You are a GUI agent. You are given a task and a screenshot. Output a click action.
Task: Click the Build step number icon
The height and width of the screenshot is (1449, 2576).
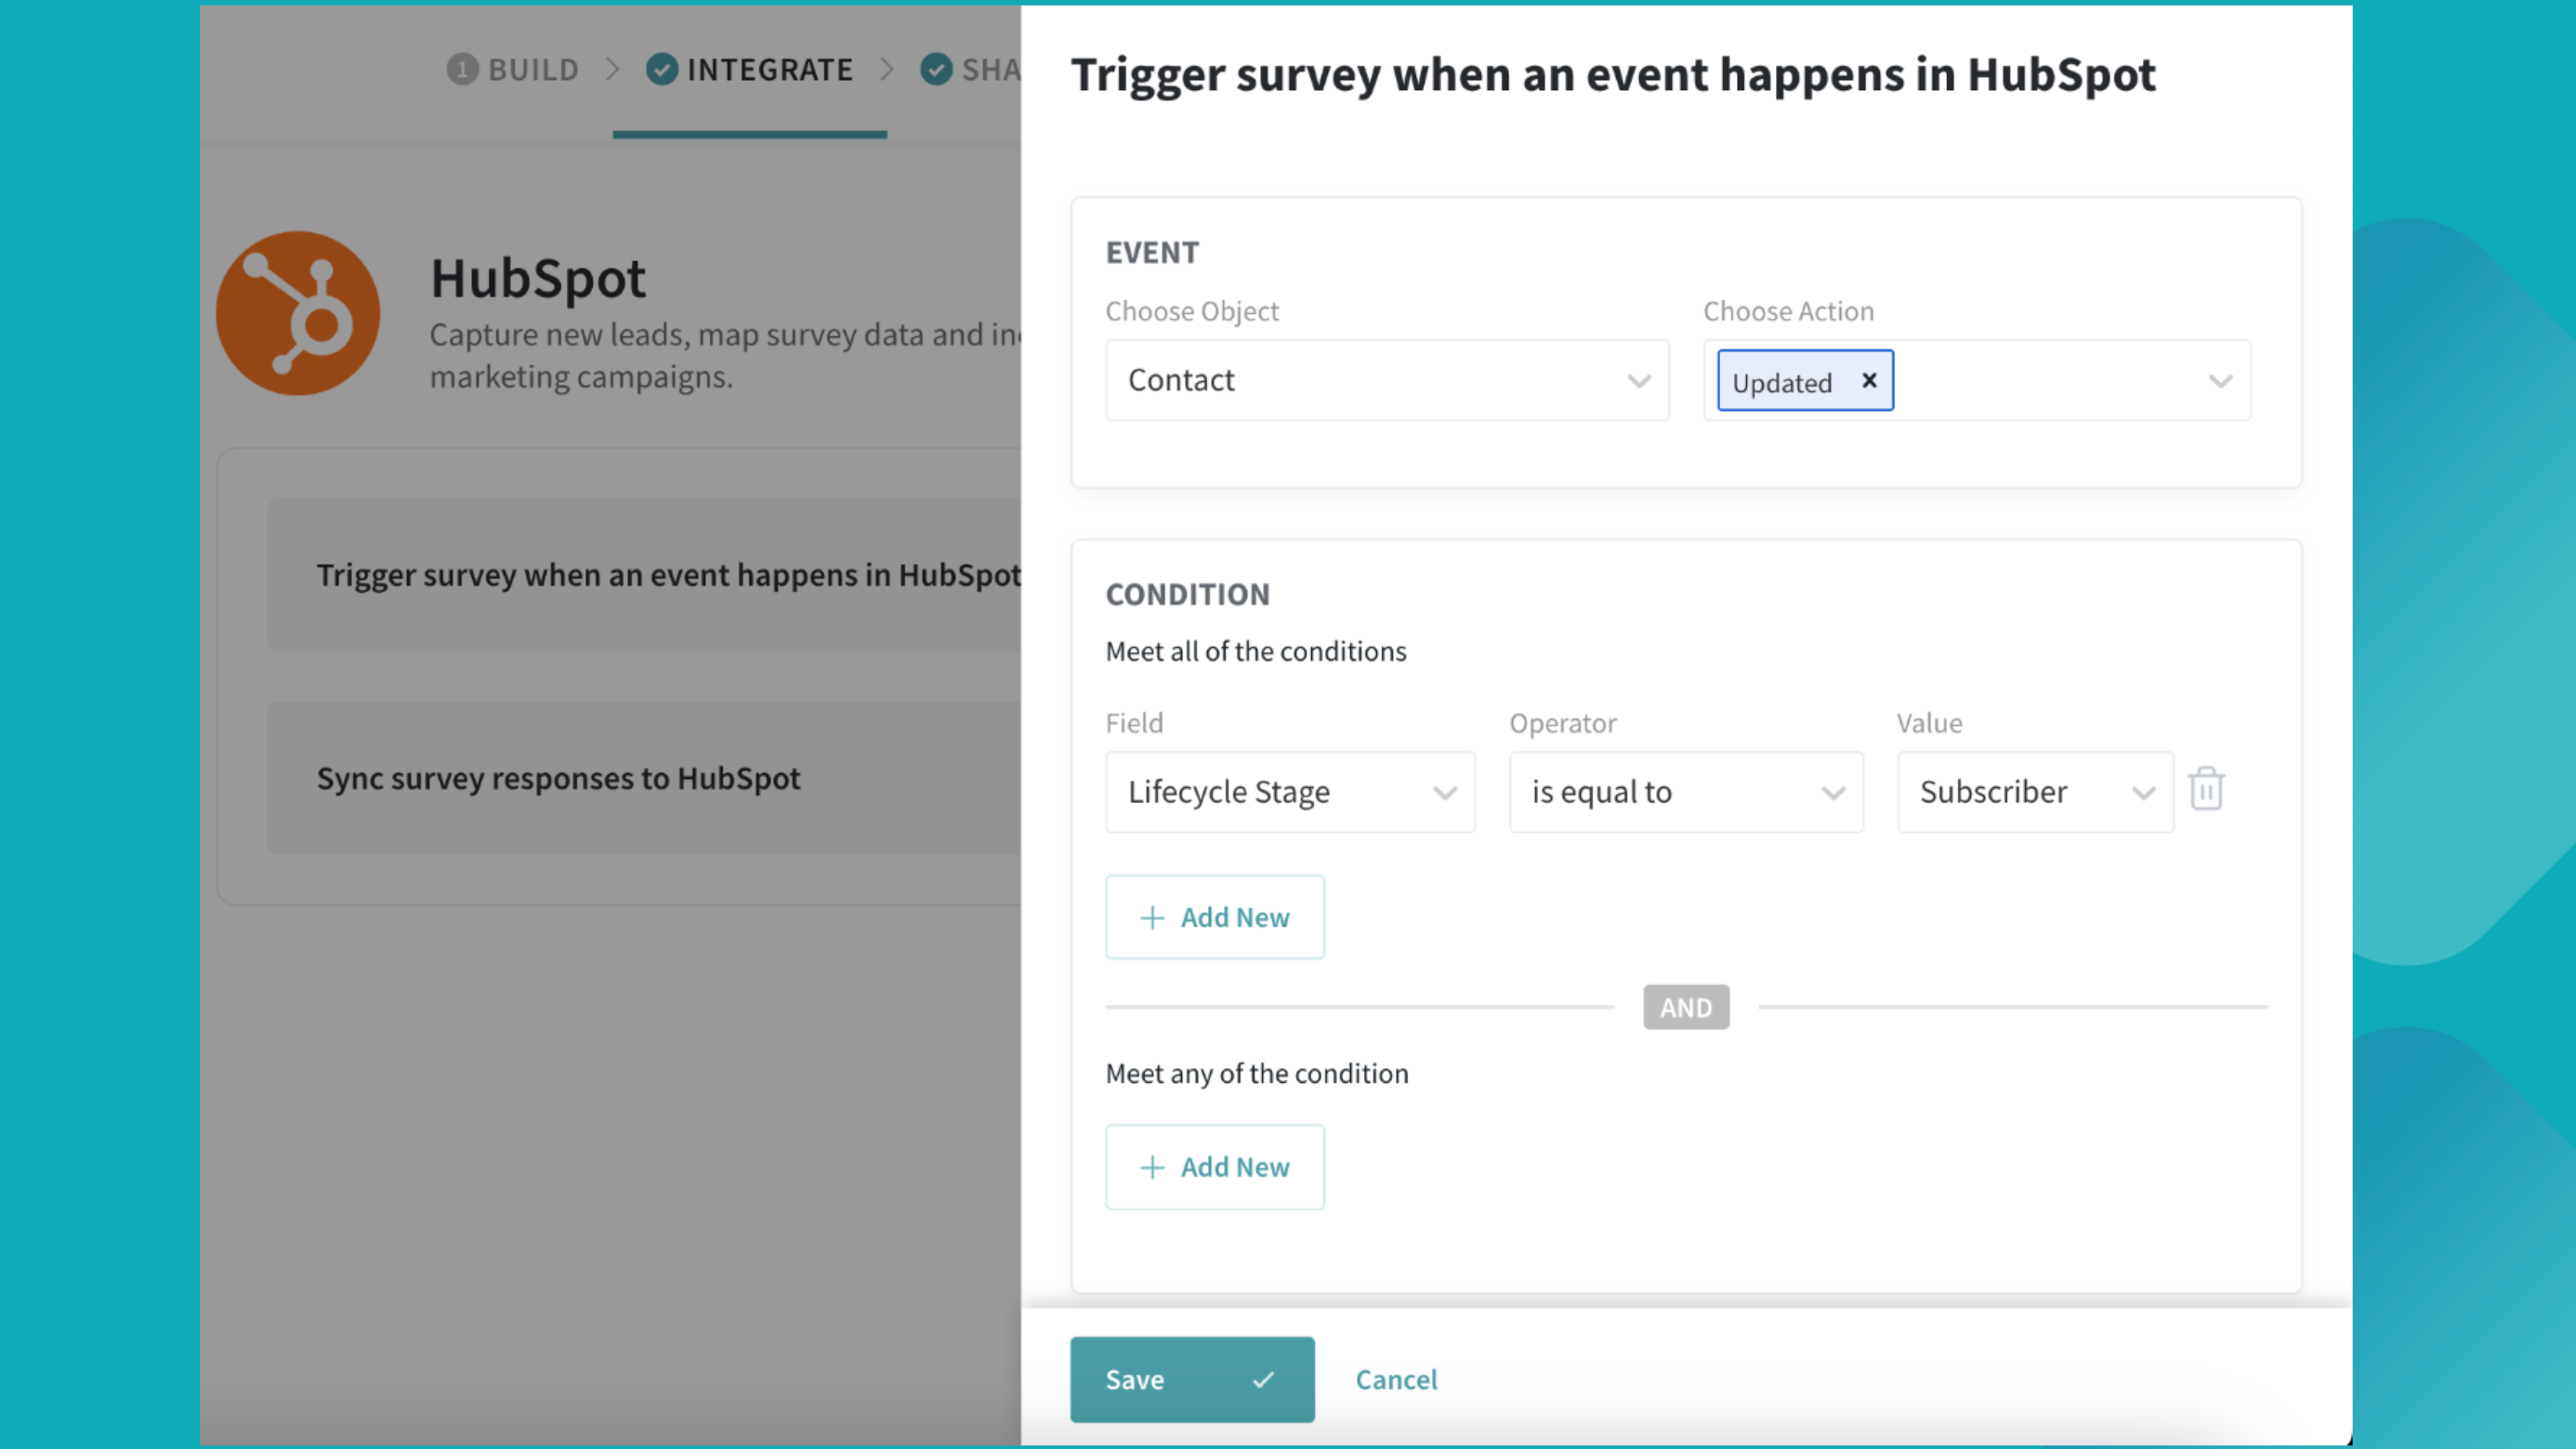pyautogui.click(x=462, y=69)
